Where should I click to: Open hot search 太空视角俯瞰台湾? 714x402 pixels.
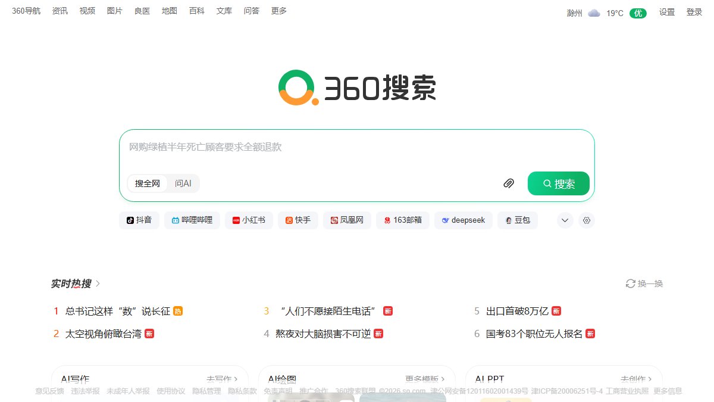[104, 334]
